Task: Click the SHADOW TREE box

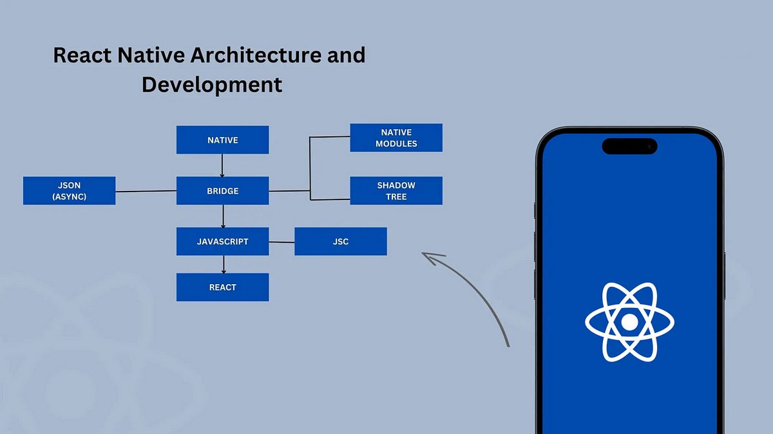Action: (396, 191)
